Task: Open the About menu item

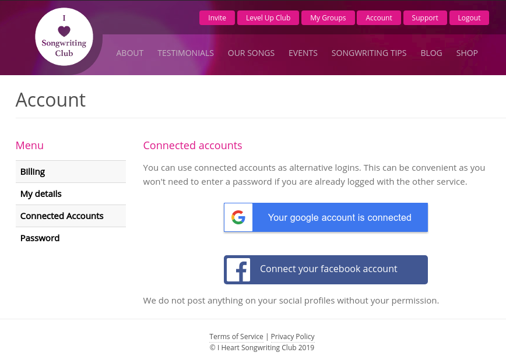Action: coord(130,53)
